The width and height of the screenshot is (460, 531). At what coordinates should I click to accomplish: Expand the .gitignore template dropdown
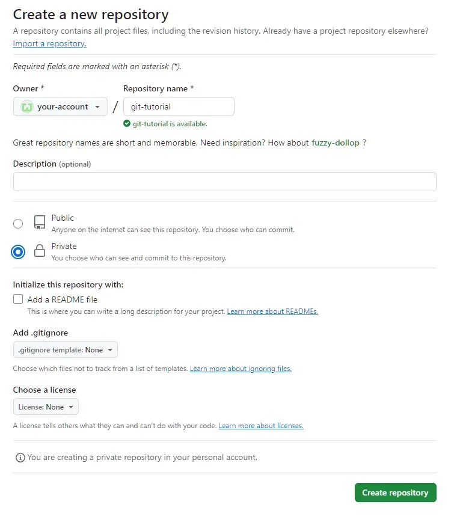click(66, 349)
